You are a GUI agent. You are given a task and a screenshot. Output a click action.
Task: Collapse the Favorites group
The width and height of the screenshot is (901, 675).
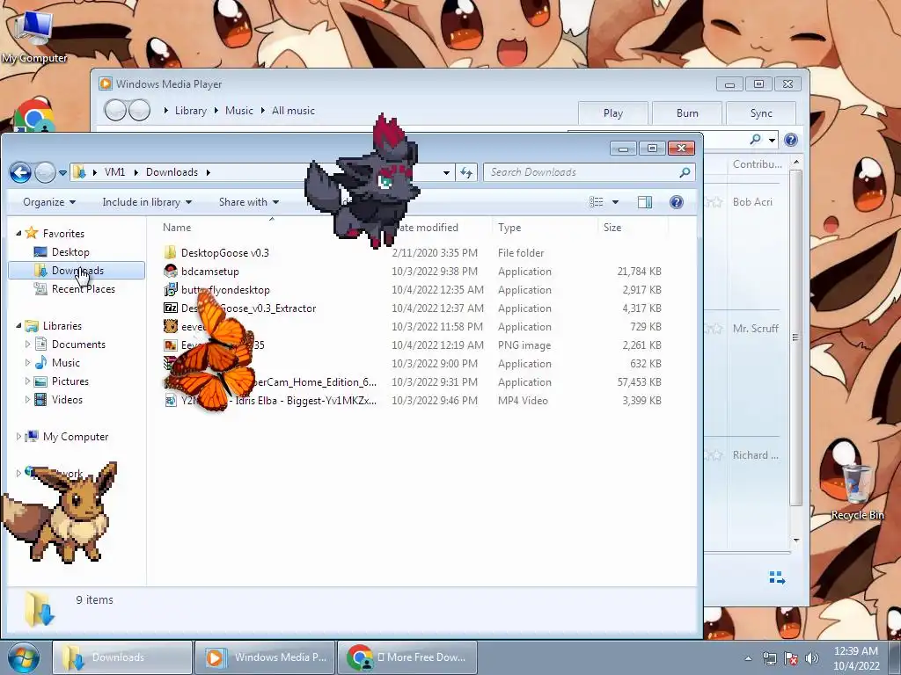19,234
